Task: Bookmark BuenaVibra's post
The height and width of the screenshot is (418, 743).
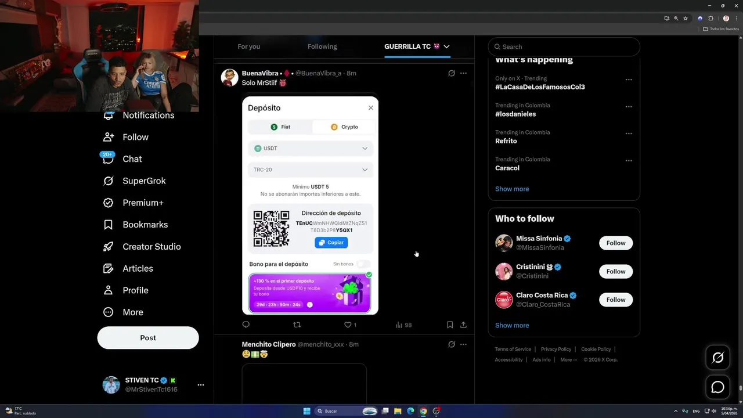Action: (450, 325)
